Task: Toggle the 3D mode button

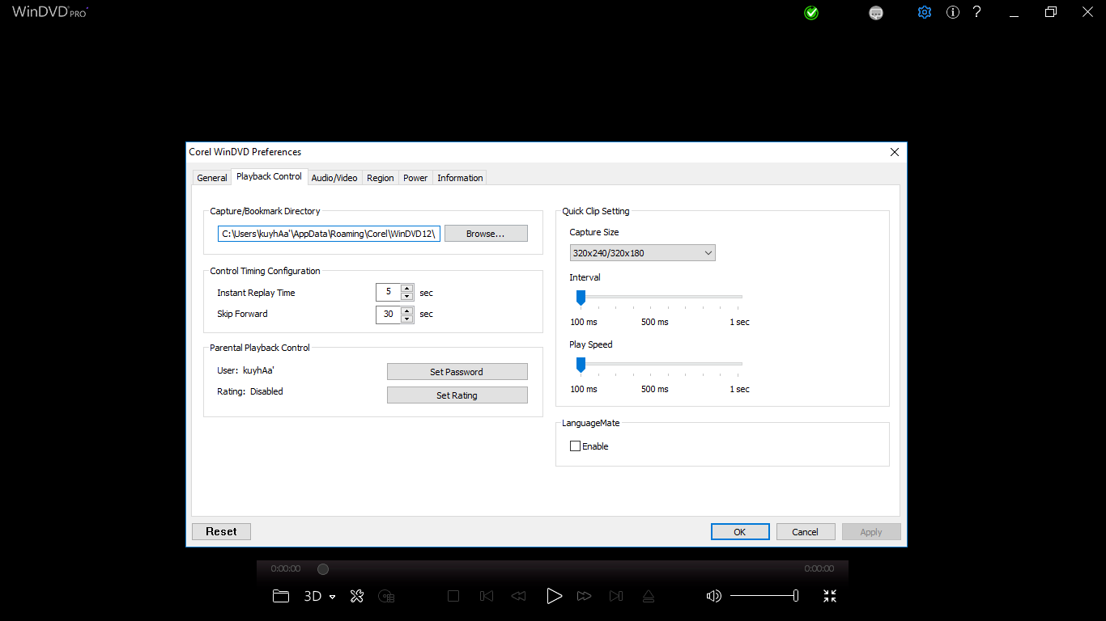Action: pyautogui.click(x=313, y=596)
